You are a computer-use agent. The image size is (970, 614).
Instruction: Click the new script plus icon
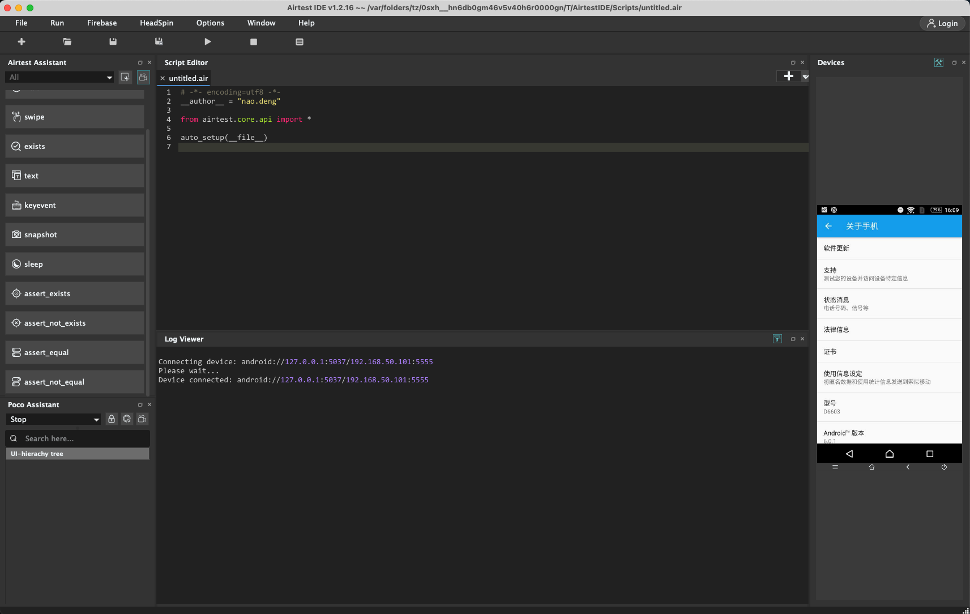22,42
